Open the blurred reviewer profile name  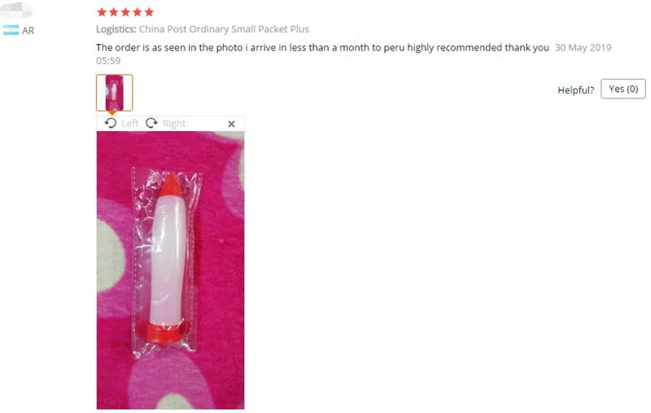(x=16, y=11)
